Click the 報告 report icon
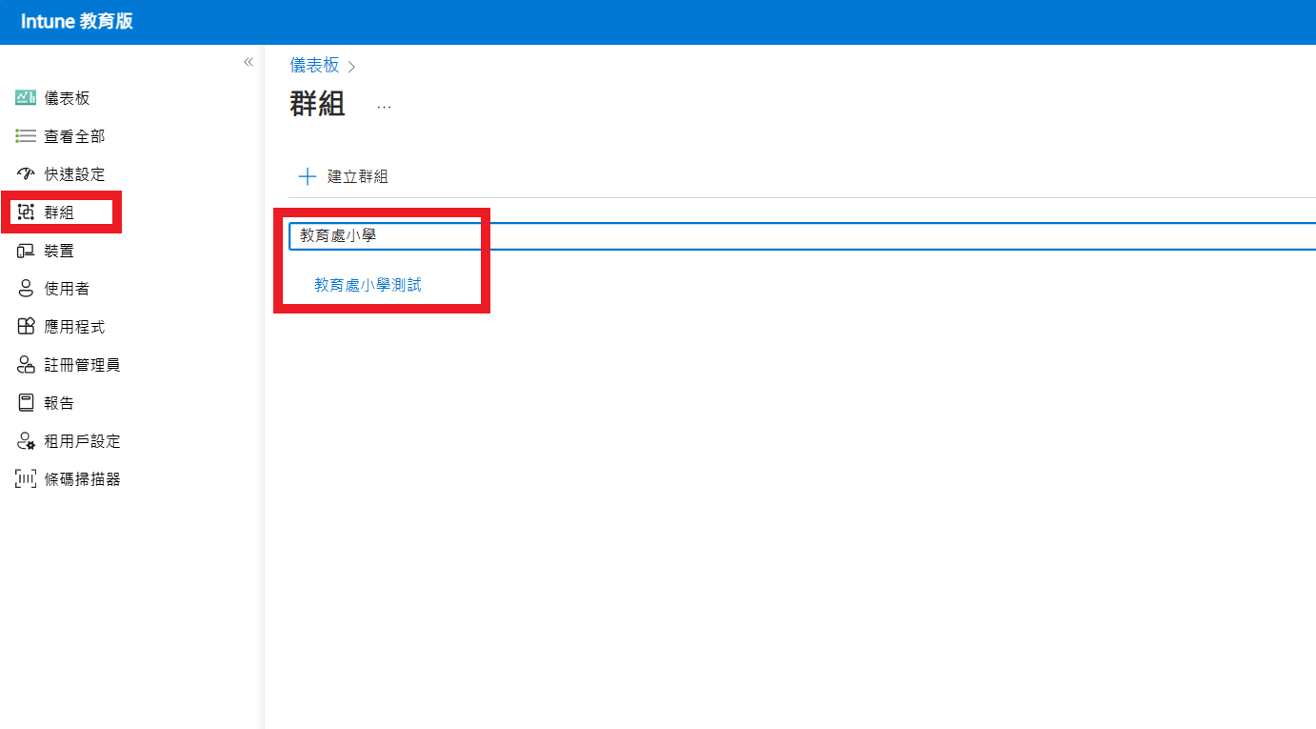1316x729 pixels. tap(26, 403)
